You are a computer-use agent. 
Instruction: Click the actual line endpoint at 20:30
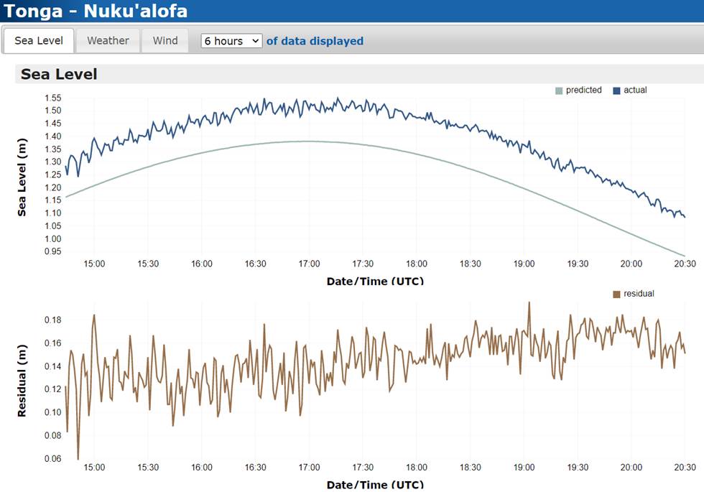coord(684,216)
